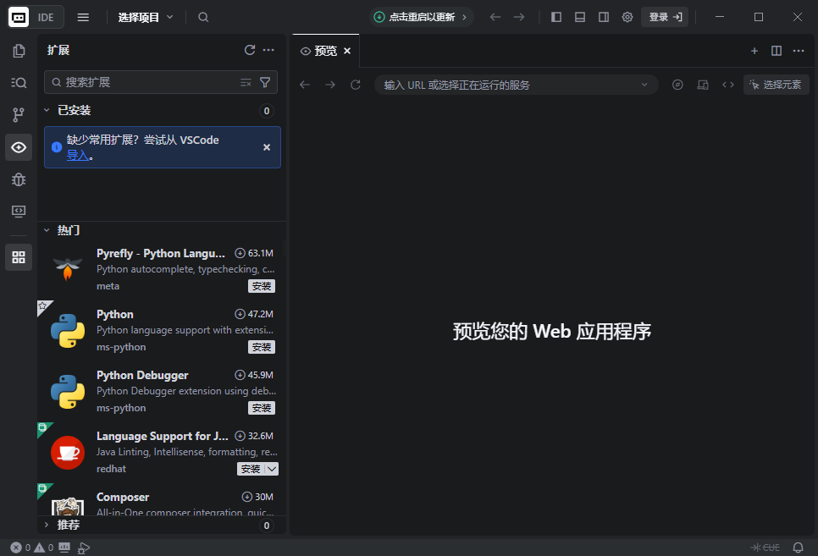Toggle CUE in the status bar
The height and width of the screenshot is (556, 818).
click(765, 548)
